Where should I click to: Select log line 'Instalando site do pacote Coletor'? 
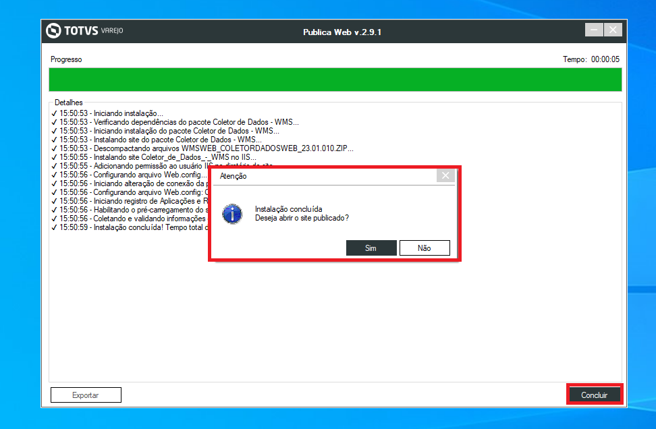(x=157, y=140)
